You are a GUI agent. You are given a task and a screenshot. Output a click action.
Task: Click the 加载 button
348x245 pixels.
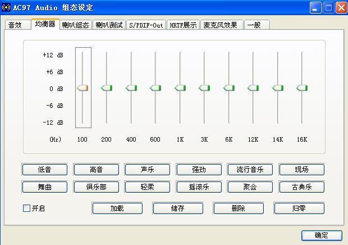point(117,208)
